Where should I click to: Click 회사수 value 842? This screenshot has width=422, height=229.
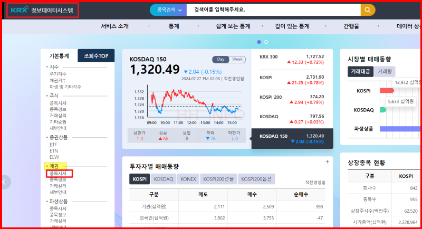click(x=414, y=188)
